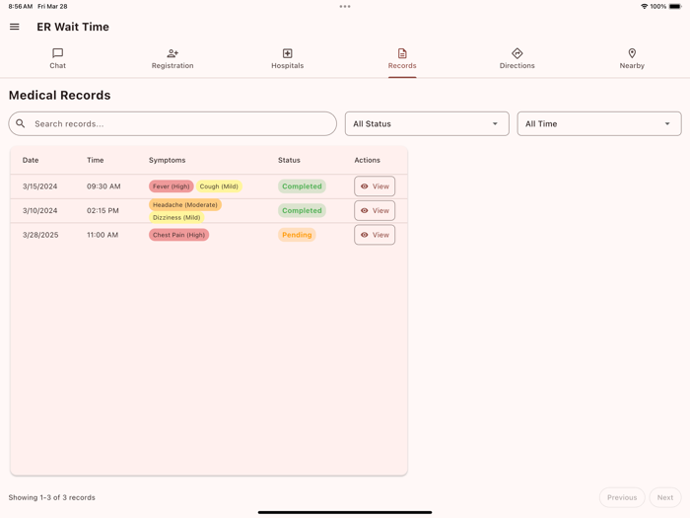Image resolution: width=690 pixels, height=518 pixels.
Task: Click the eye icon in 3/10/2024 row
Action: pos(365,210)
